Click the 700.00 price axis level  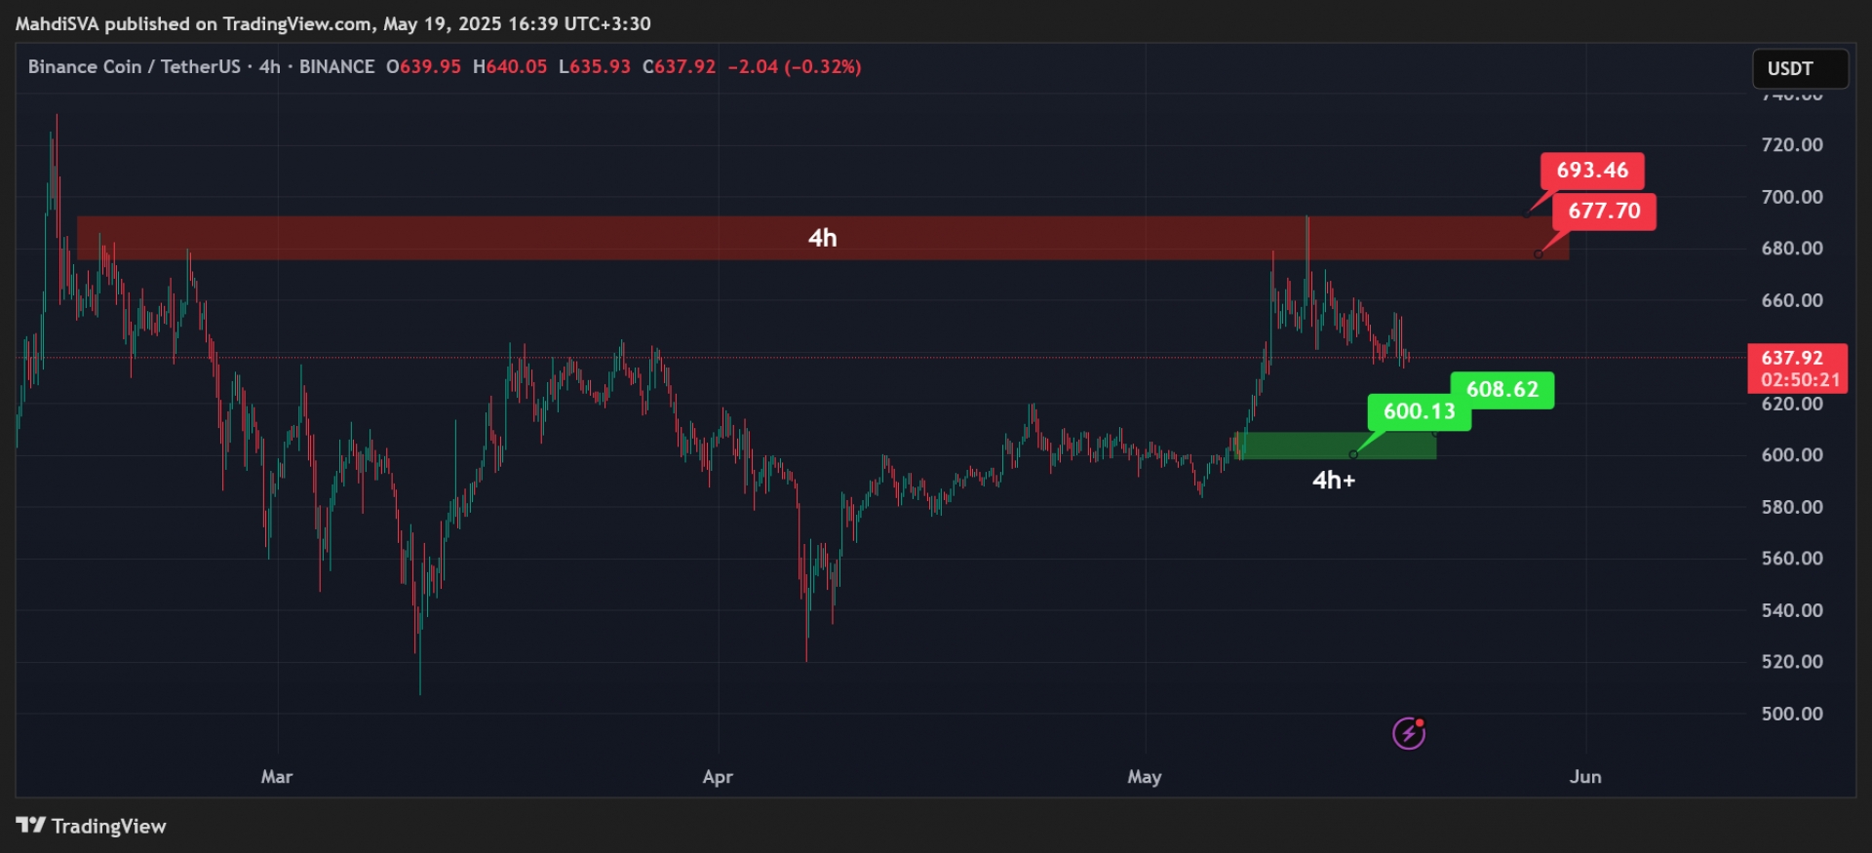pyautogui.click(x=1792, y=197)
